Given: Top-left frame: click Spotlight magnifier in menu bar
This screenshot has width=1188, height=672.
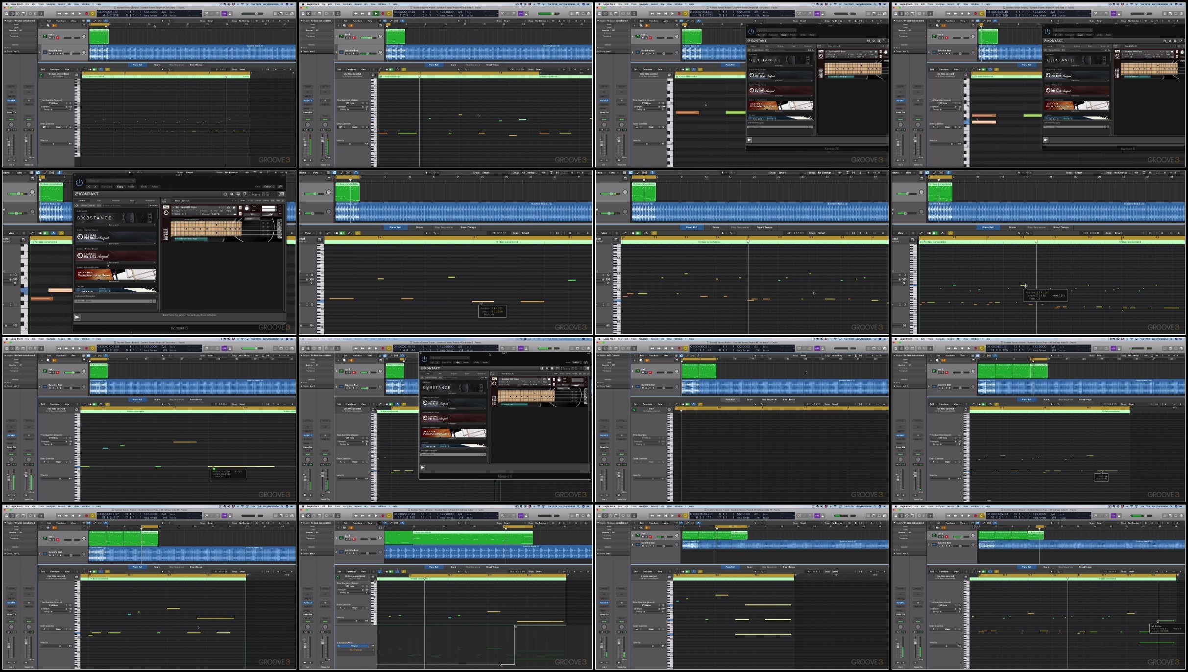Looking at the screenshot, I should click(x=282, y=4).
